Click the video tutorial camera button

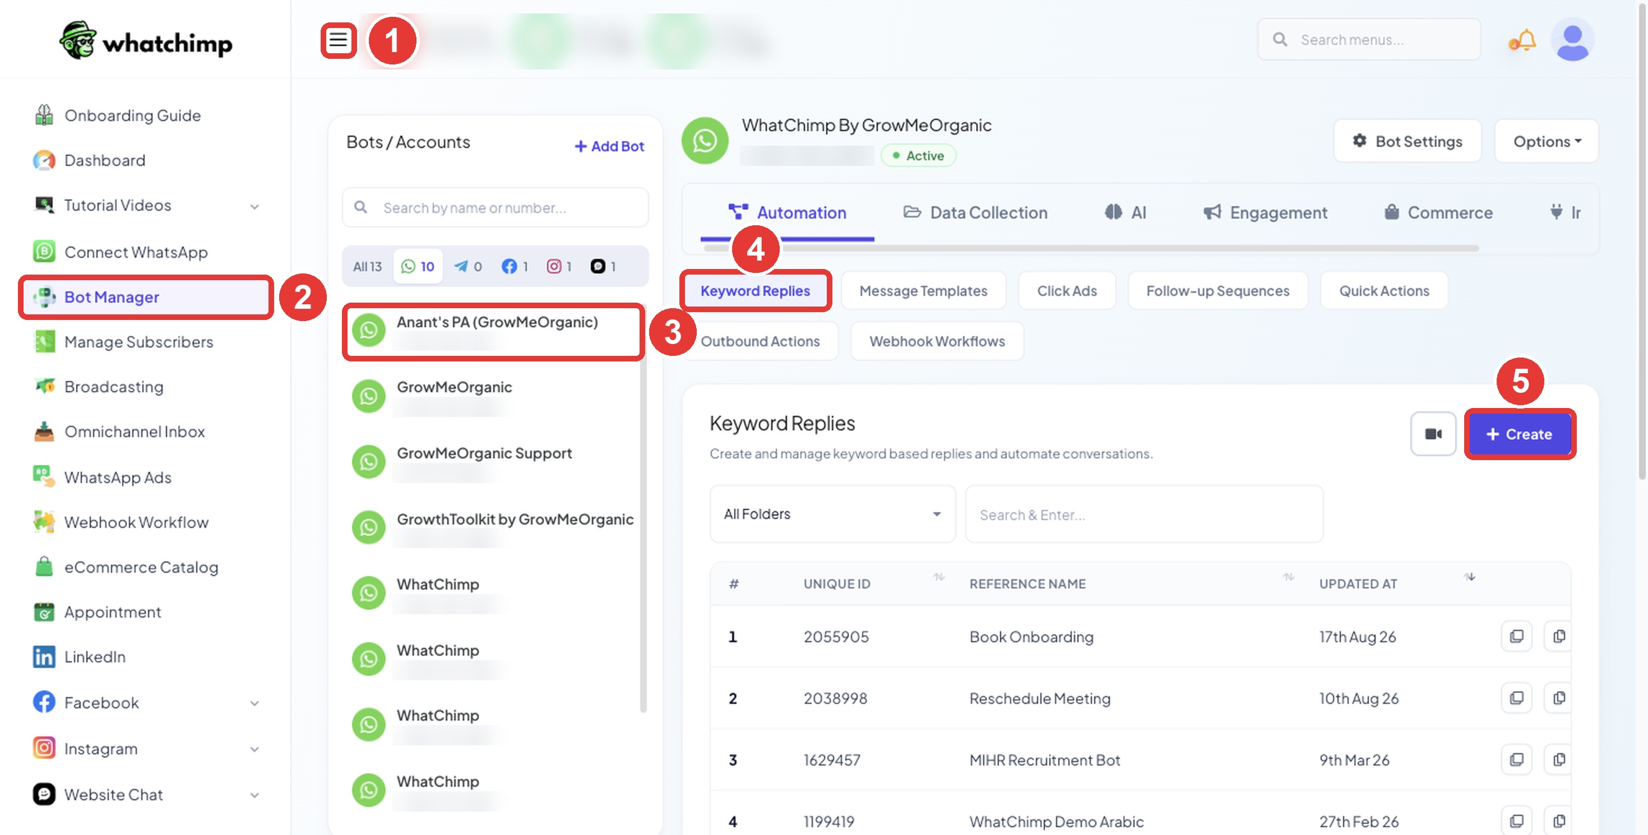click(x=1433, y=434)
